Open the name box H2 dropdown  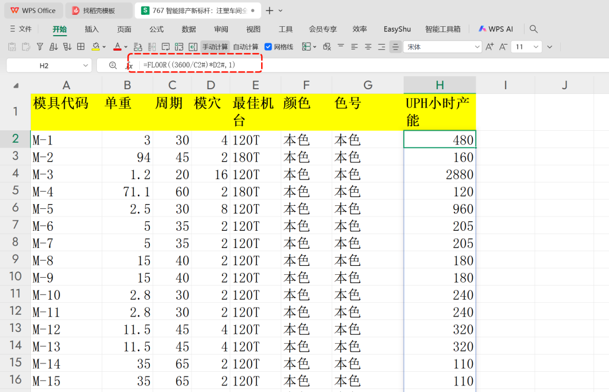coord(86,65)
